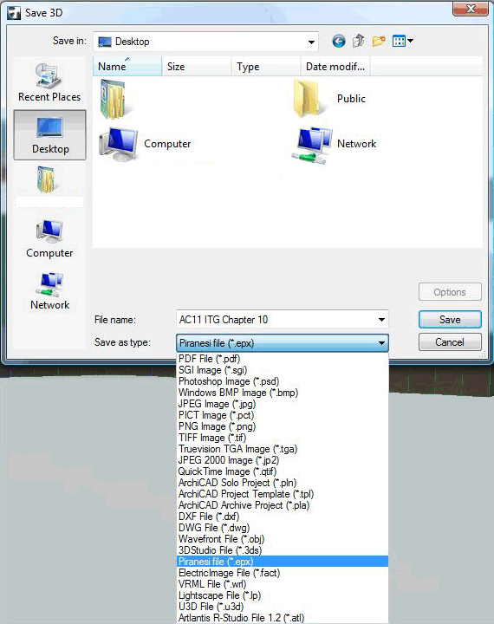Click the Save button
Viewport: 494px width, 624px height.
tap(450, 320)
